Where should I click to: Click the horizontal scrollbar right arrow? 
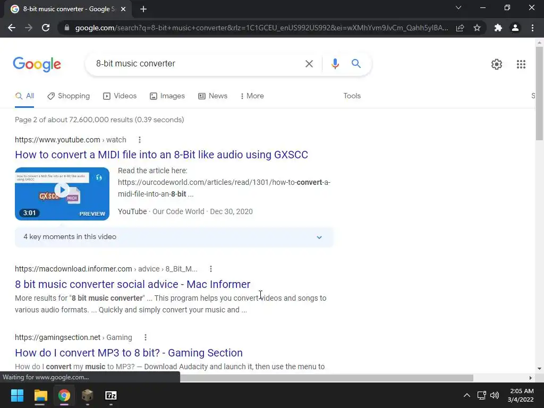531,378
